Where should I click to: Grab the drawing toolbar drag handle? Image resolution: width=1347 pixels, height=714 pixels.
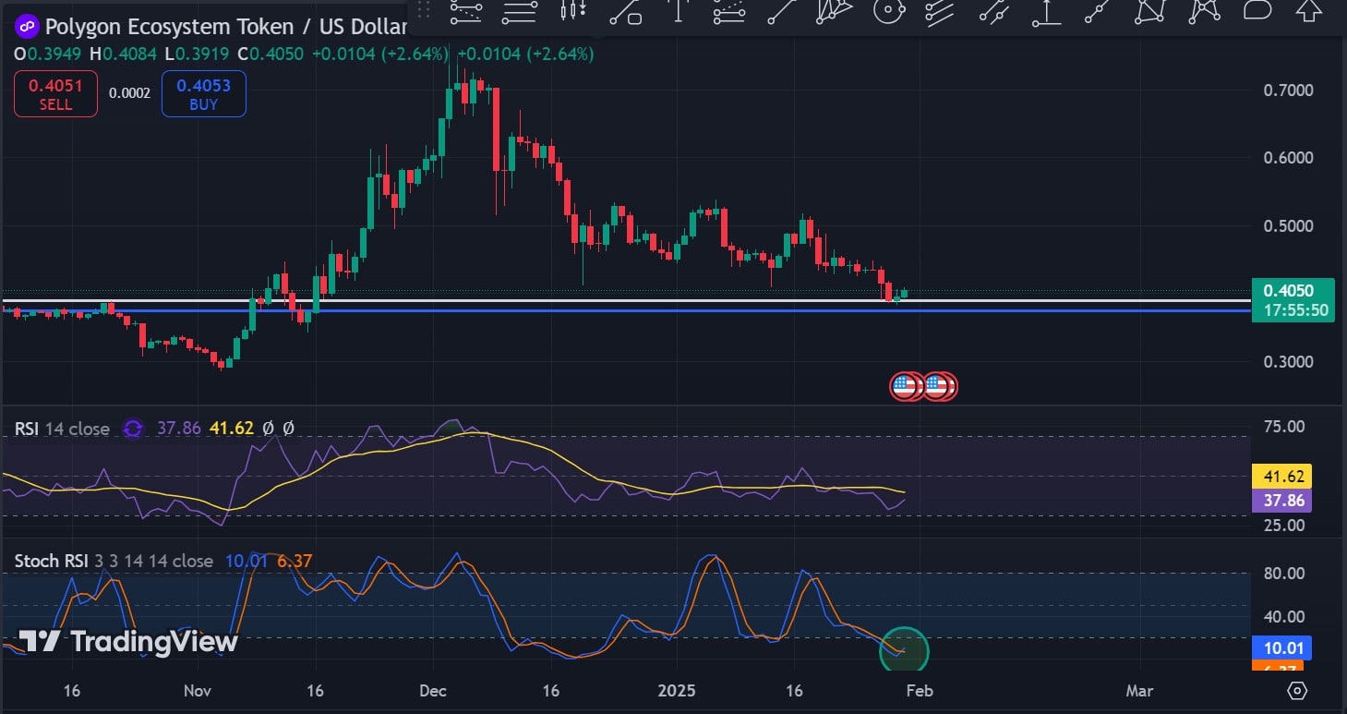(x=424, y=11)
